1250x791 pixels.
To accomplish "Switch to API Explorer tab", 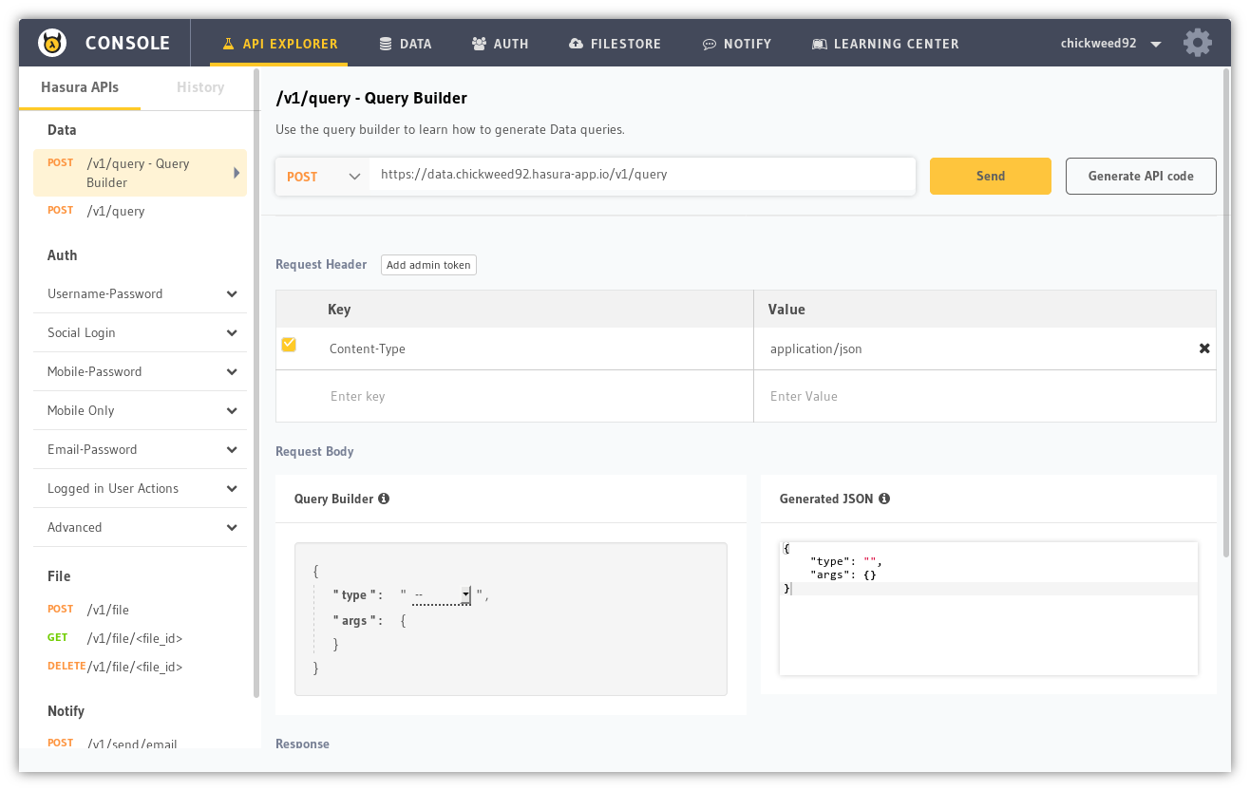I will pyautogui.click(x=279, y=44).
